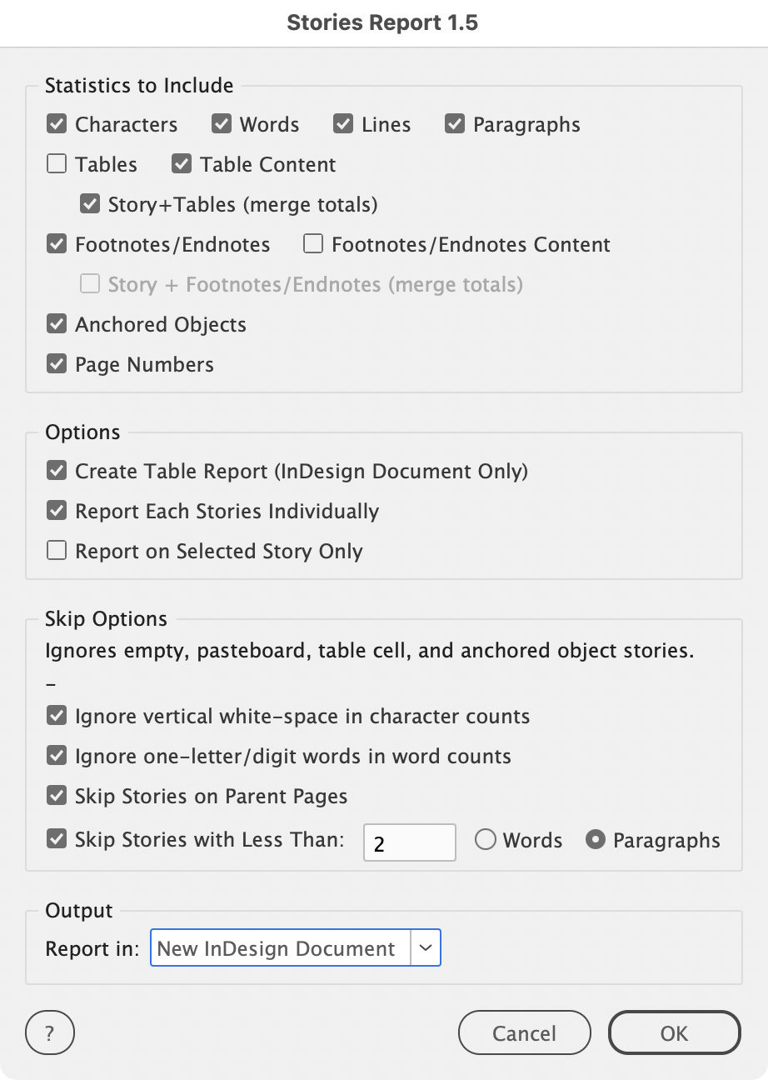Toggle the Table Content checkbox
Viewport: 768px width, 1080px height.
(182, 164)
